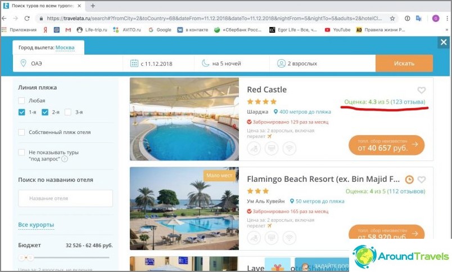The image size is (452, 272).
Task: Click the left budget slider handle
Action: point(21,257)
